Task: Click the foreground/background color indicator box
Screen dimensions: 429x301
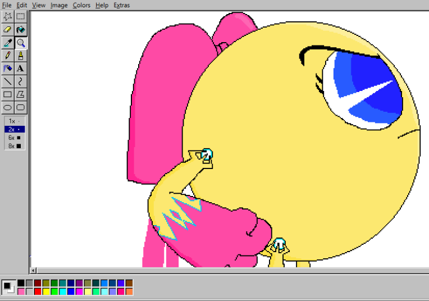Action: coord(9,288)
